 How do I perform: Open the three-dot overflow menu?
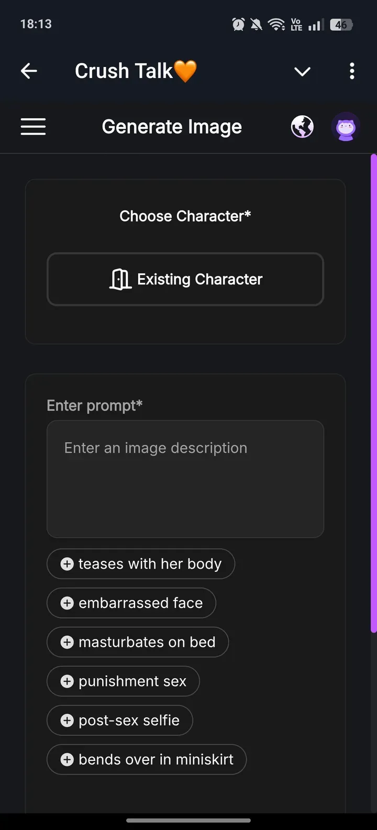(352, 71)
